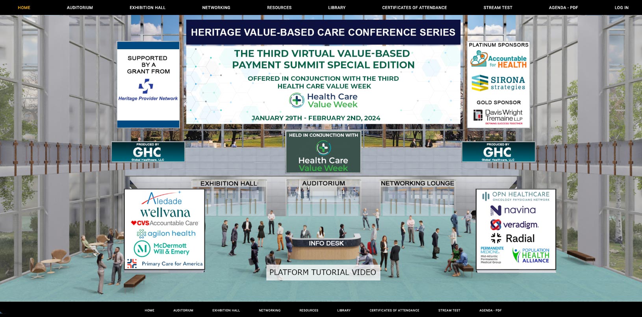Click the right GHC Produced By banner
This screenshot has width=642, height=317.
[x=498, y=152]
